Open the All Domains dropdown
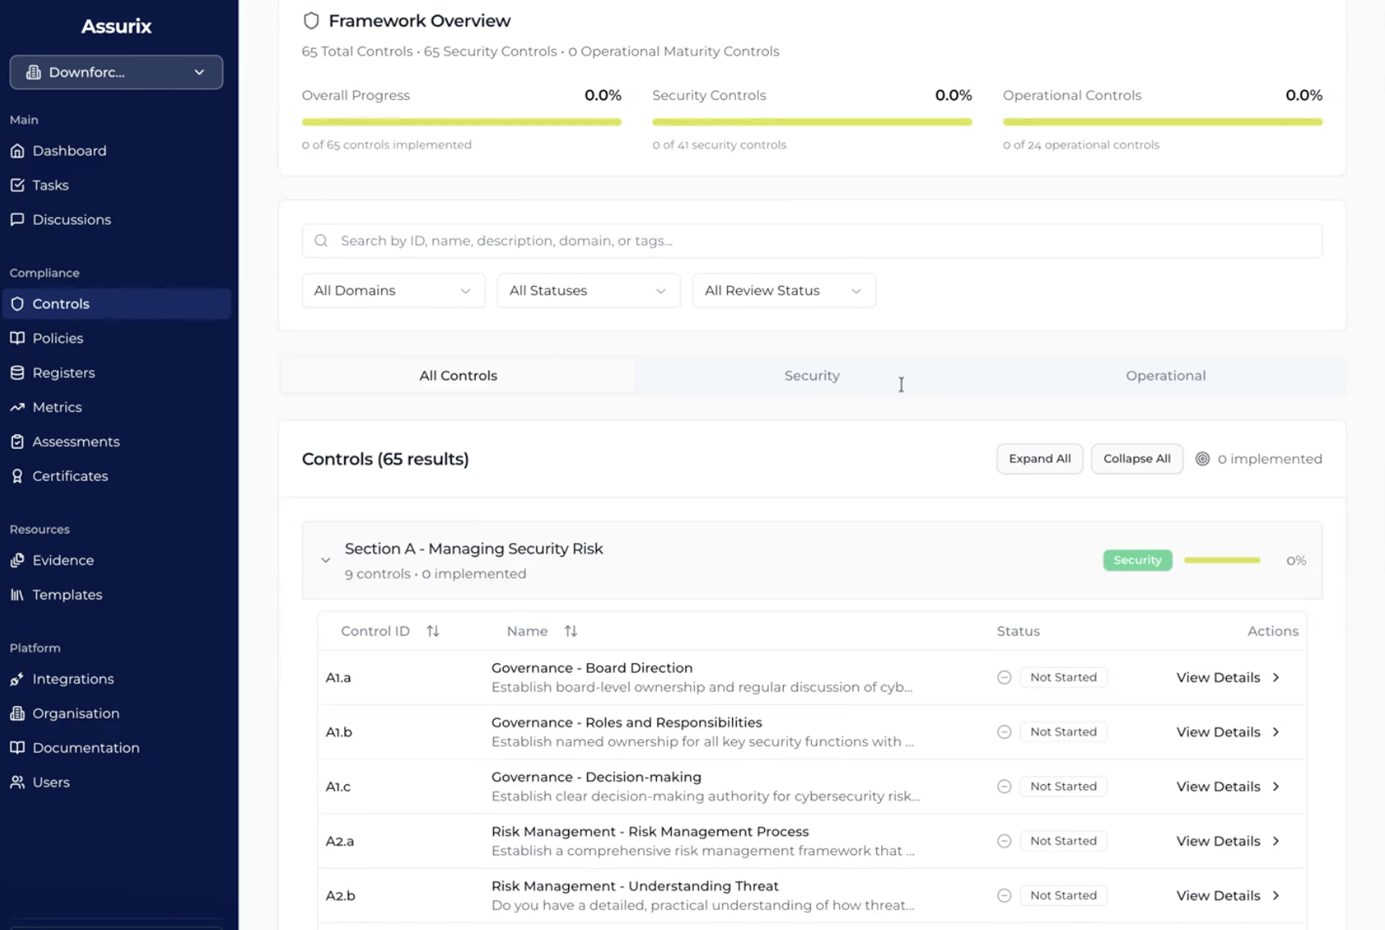 pos(393,291)
